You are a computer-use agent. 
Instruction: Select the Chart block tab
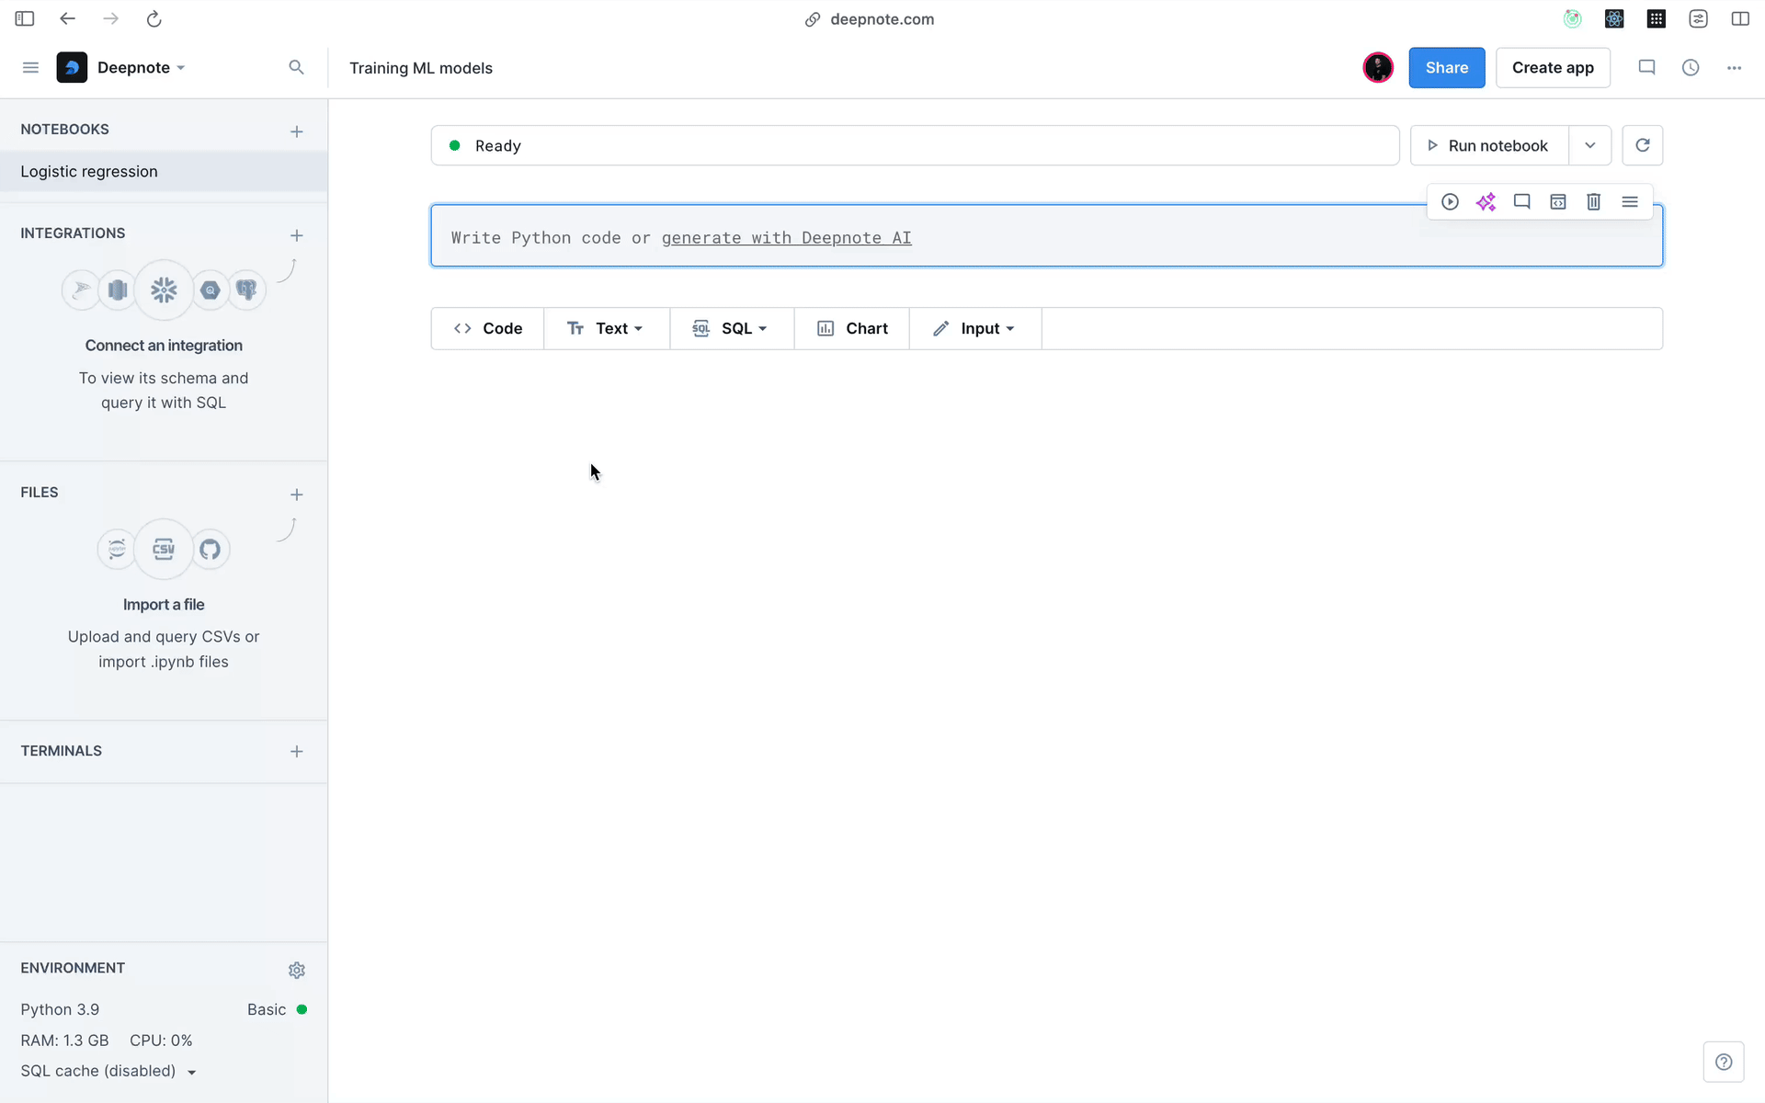tap(850, 328)
